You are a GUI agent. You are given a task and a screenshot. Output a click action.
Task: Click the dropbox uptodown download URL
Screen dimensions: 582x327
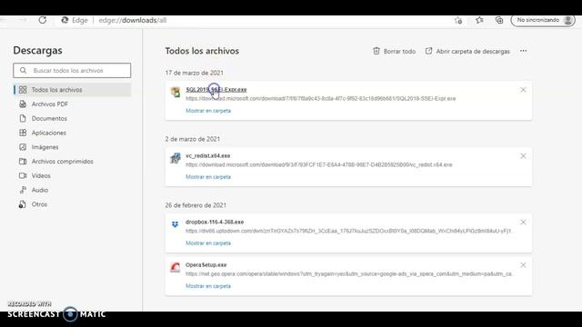[348, 231]
